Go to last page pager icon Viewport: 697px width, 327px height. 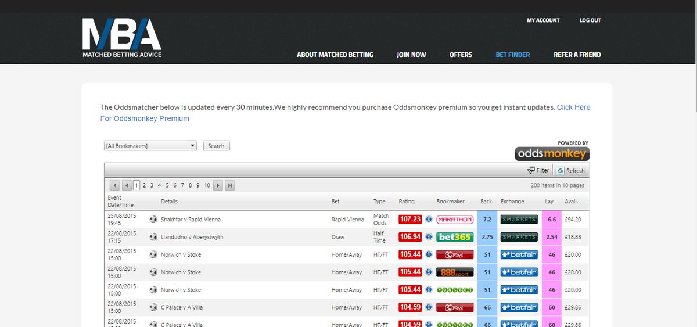(x=230, y=185)
